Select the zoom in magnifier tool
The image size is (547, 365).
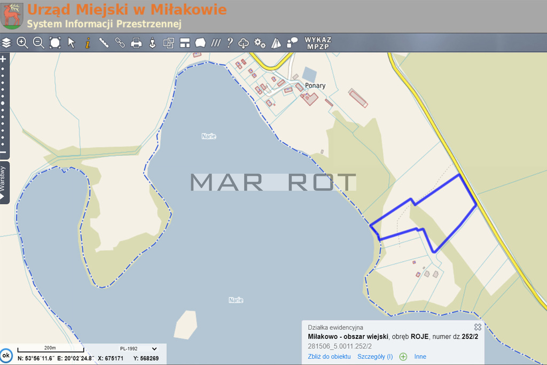tap(22, 43)
